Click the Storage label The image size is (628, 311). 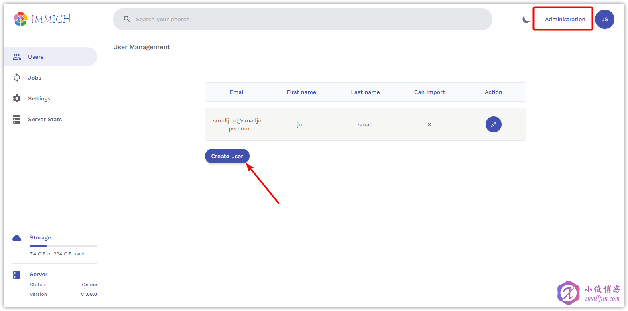click(40, 237)
